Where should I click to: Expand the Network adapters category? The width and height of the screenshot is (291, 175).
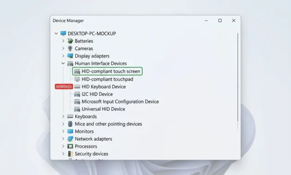tap(63, 139)
